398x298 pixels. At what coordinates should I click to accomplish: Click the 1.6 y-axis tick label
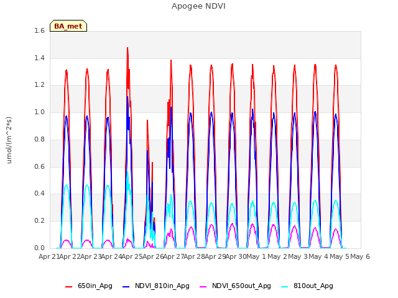pos(39,30)
